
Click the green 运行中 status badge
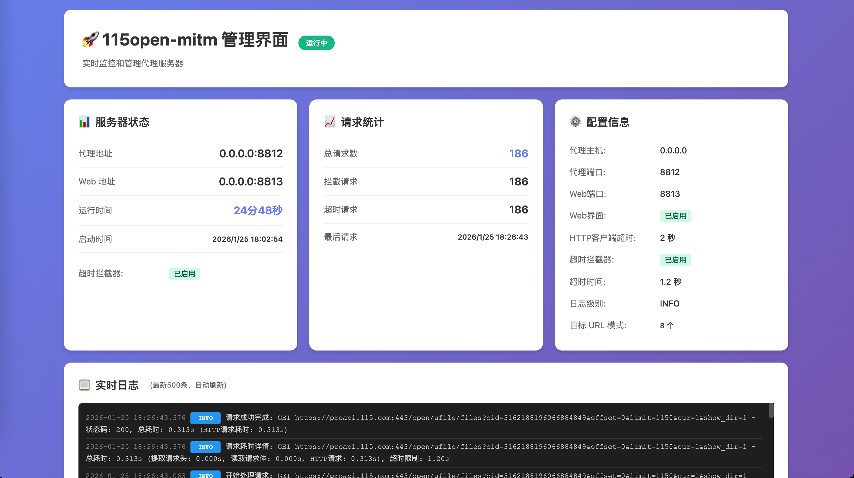(316, 43)
